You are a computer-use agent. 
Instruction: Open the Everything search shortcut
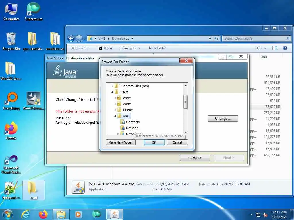(11, 101)
